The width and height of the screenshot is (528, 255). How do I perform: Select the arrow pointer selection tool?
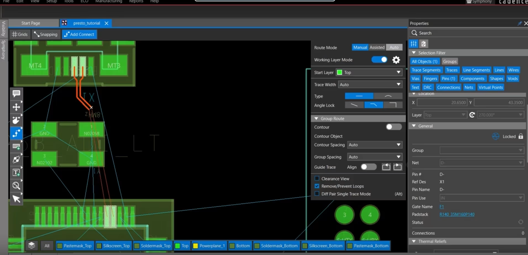[x=16, y=199]
